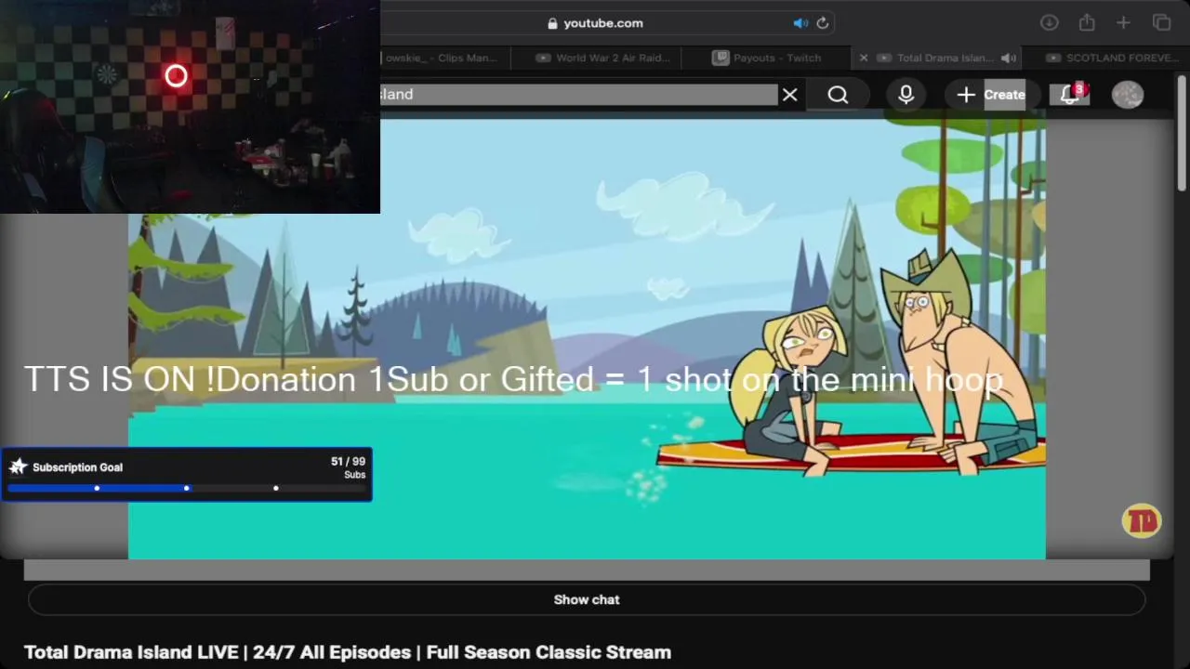The image size is (1190, 669).
Task: Open a new Safari tab
Action: pyautogui.click(x=1123, y=23)
